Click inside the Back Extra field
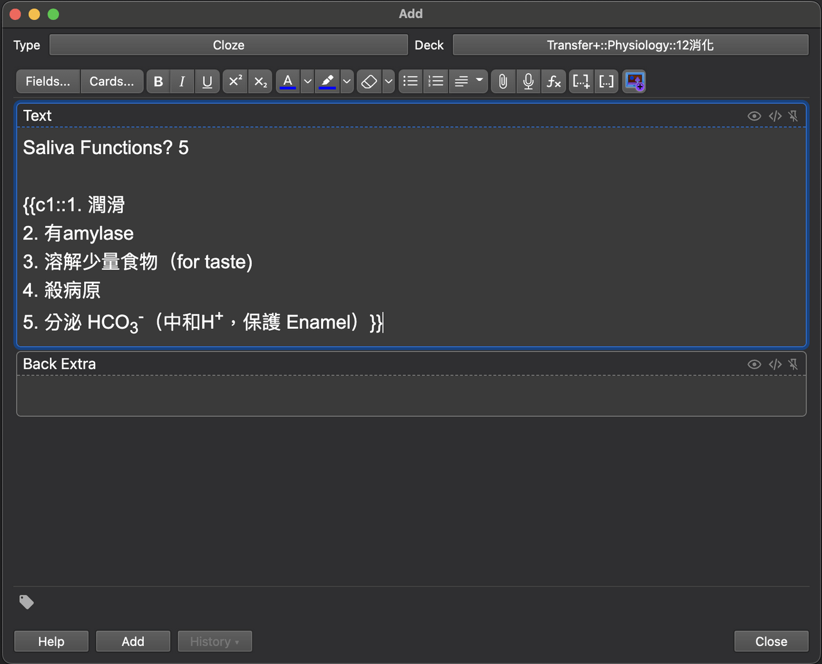 pyautogui.click(x=411, y=396)
